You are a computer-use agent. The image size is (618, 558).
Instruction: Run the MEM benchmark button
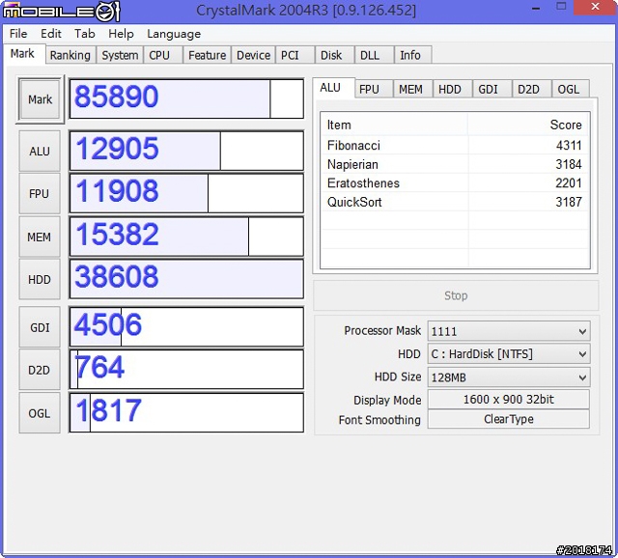coord(40,237)
